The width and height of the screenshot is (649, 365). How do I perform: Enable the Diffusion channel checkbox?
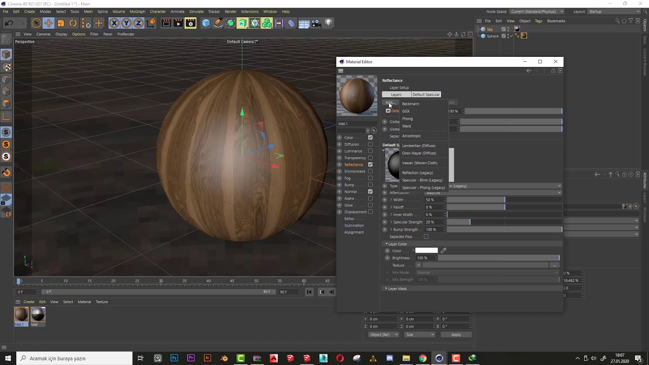[x=370, y=144]
